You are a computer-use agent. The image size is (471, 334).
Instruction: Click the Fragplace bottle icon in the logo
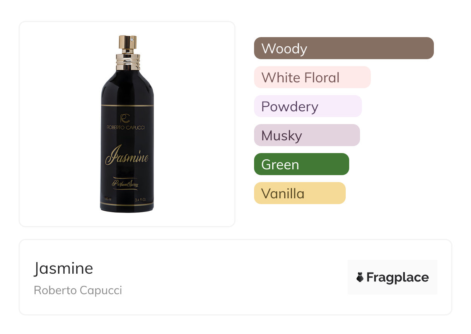[x=360, y=277]
